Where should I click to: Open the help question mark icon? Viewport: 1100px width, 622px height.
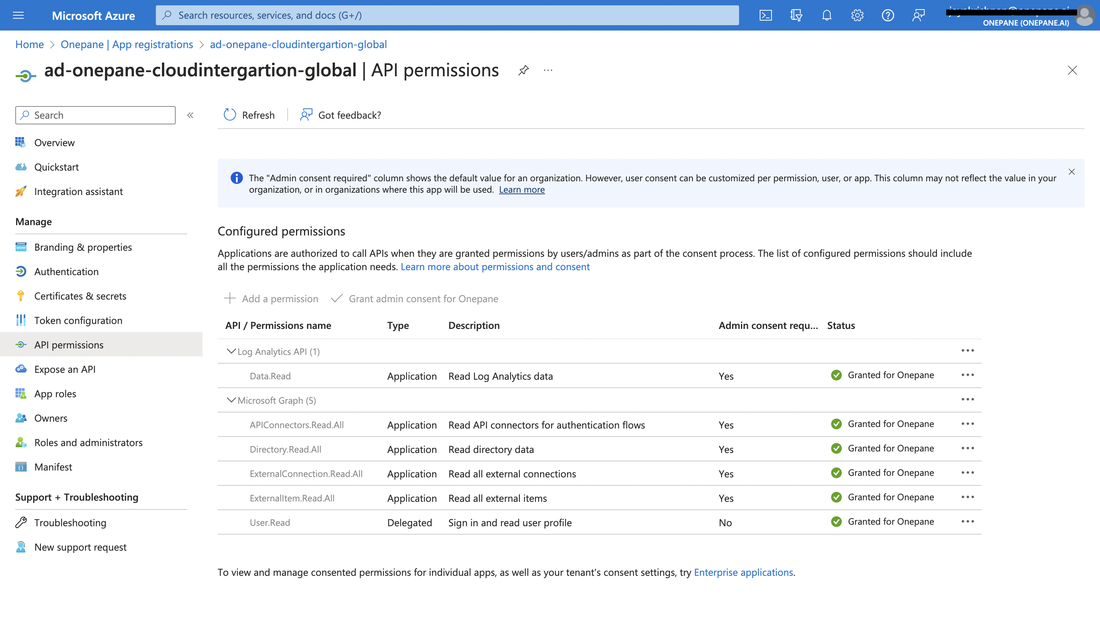point(888,15)
